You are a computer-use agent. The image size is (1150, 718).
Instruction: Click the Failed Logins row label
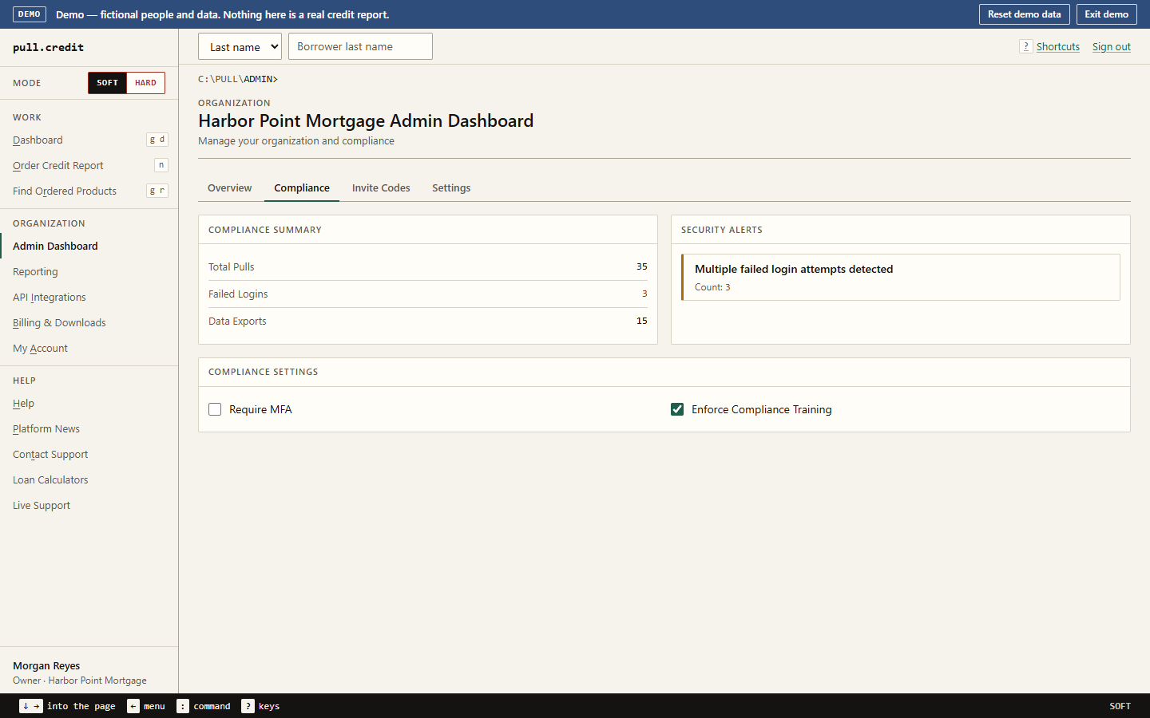(x=238, y=294)
